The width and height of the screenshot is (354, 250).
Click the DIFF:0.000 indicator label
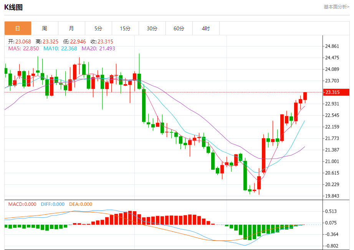(53, 204)
